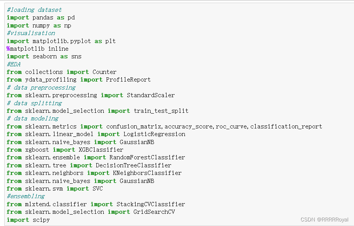The image size is (354, 226).
Task: Click 'KNeighborsClassifier' import name
Action: pos(147,173)
